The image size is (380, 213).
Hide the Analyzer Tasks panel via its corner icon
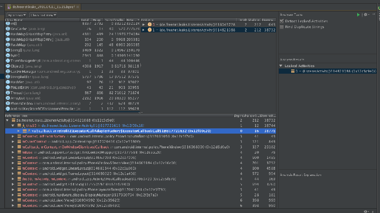pyautogui.click(x=374, y=15)
